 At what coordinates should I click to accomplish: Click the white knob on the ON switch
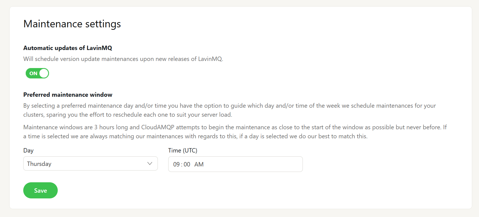coord(43,73)
